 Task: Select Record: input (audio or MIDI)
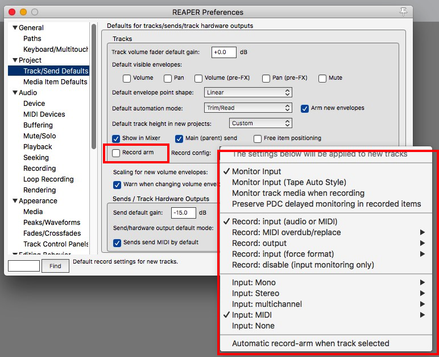[x=326, y=221]
